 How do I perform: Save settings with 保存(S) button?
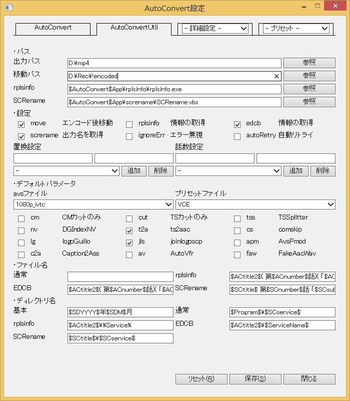click(255, 379)
